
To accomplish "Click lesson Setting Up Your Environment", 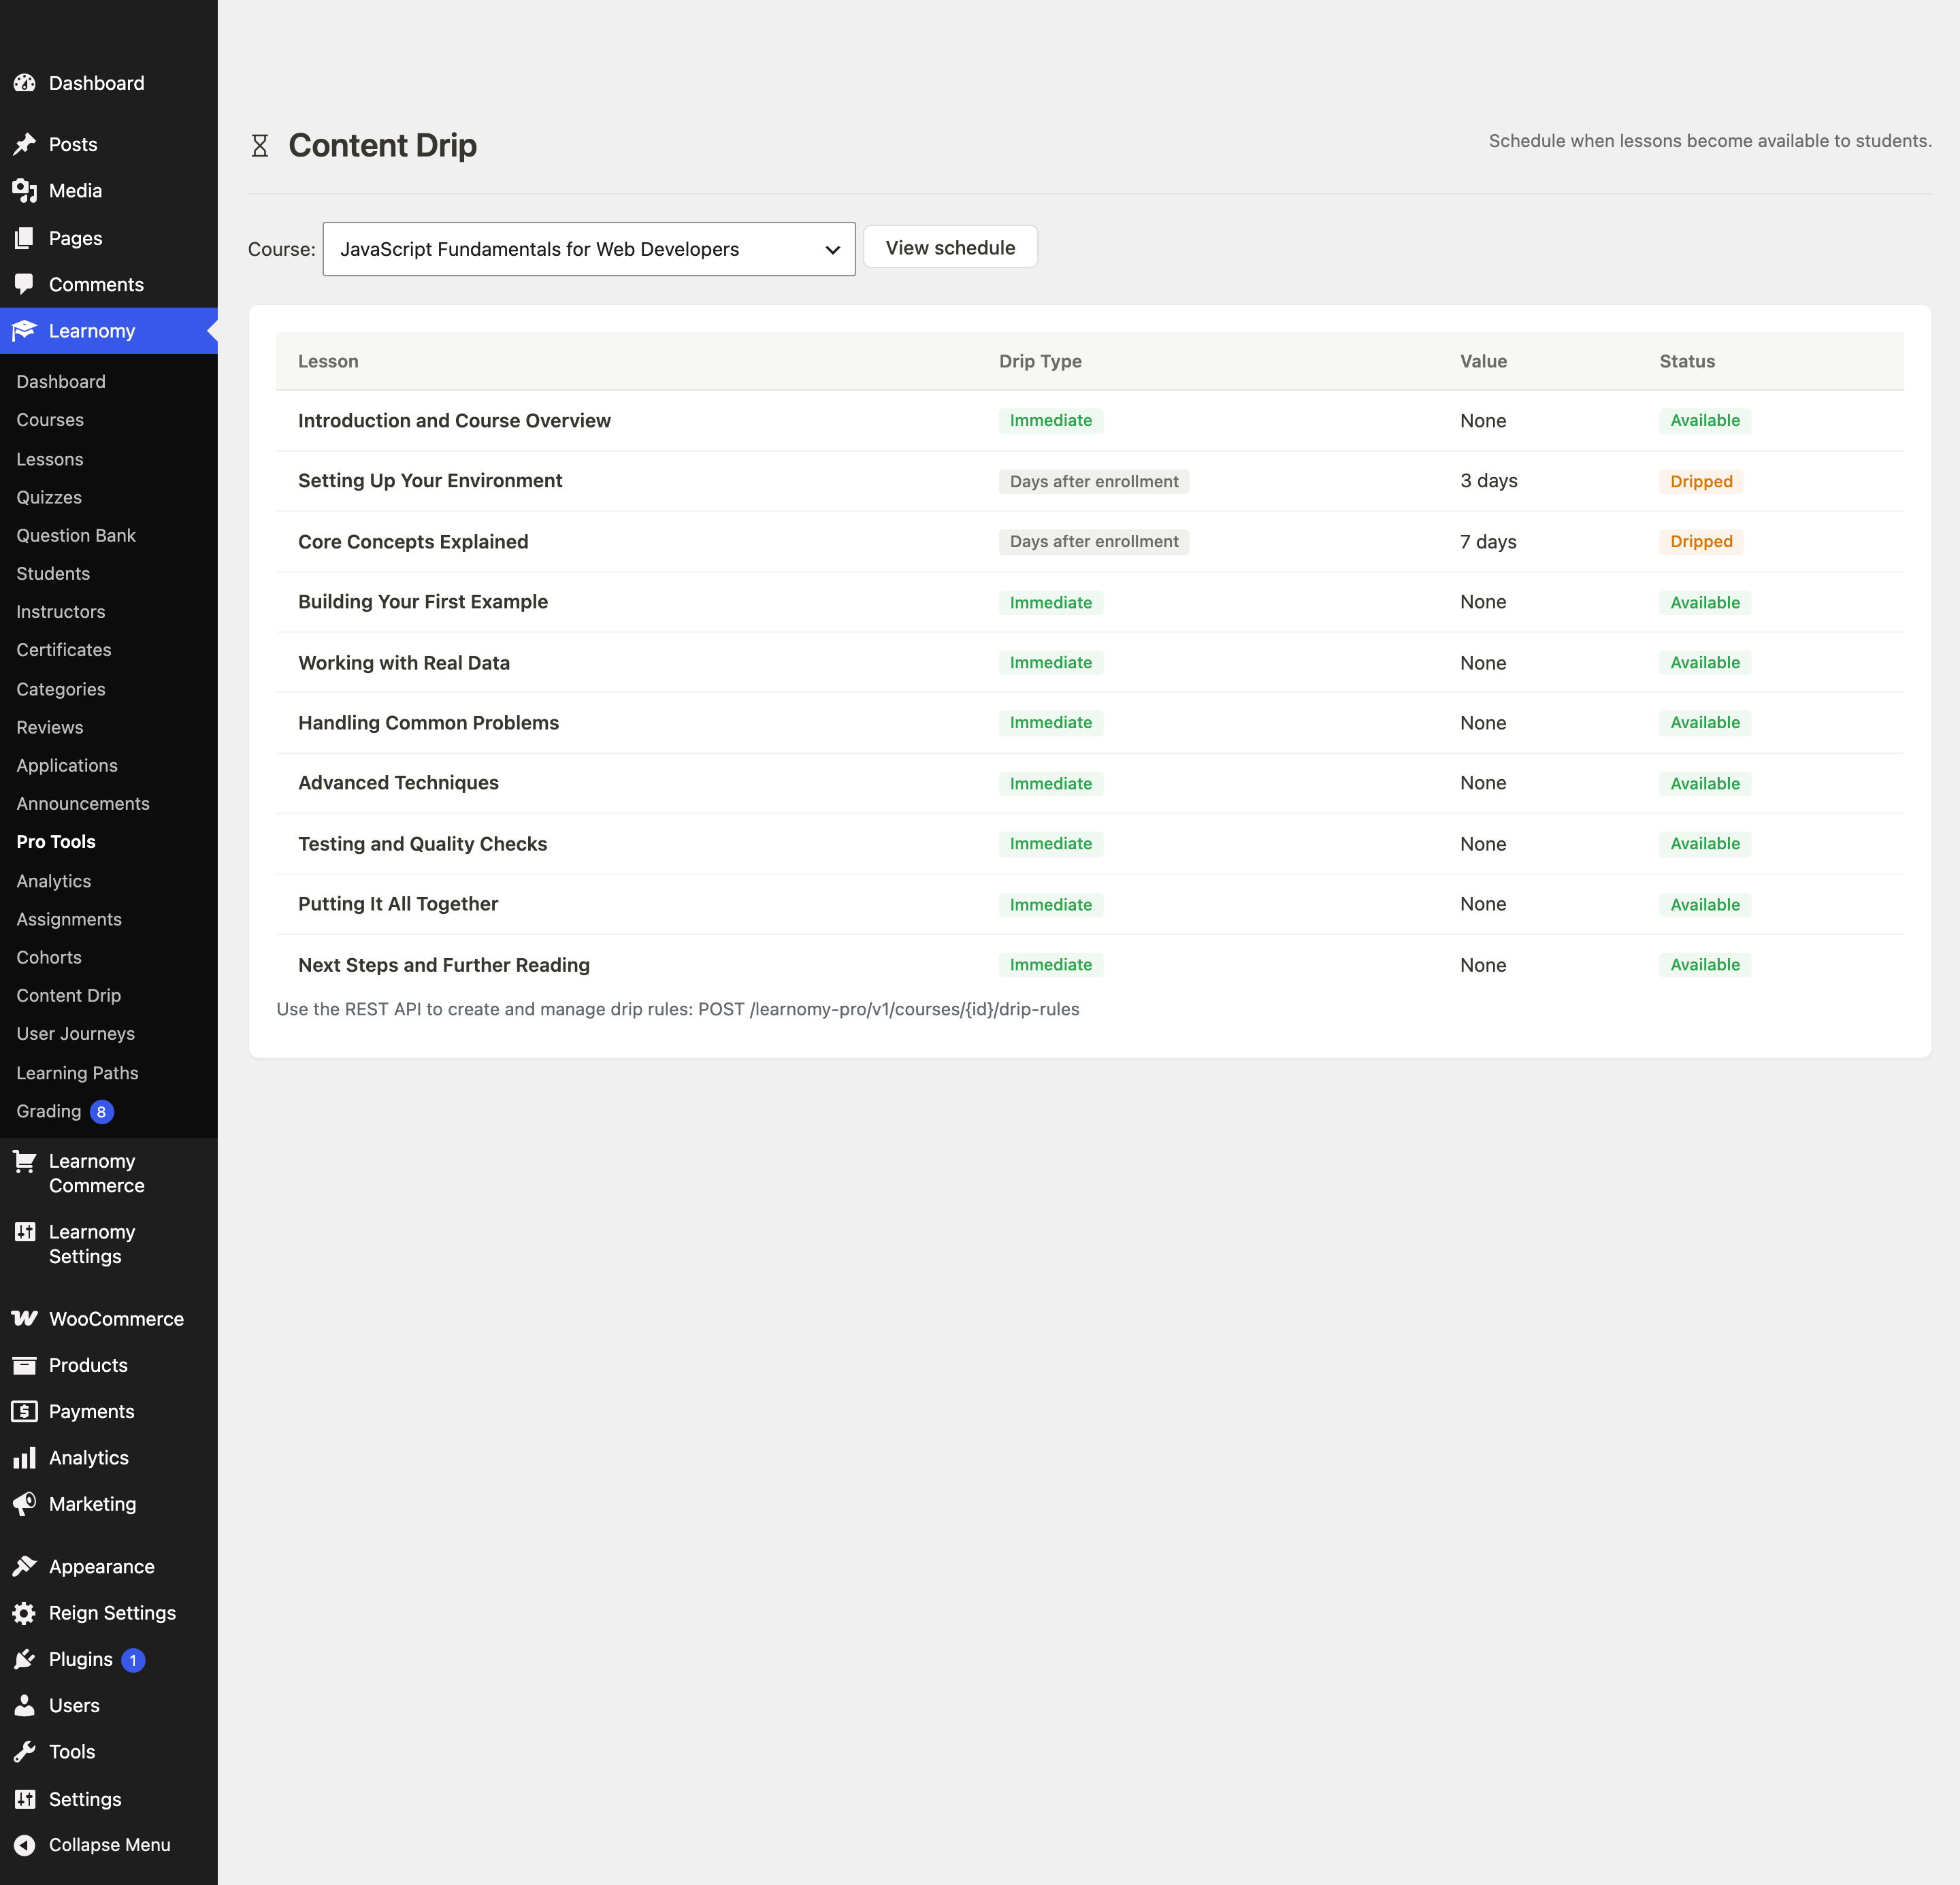I will (x=430, y=481).
